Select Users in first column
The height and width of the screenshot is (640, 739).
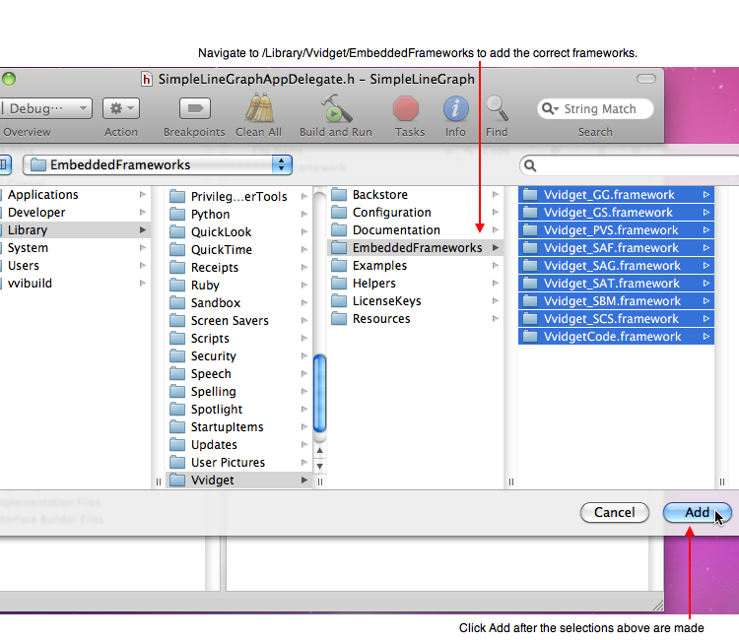75,266
